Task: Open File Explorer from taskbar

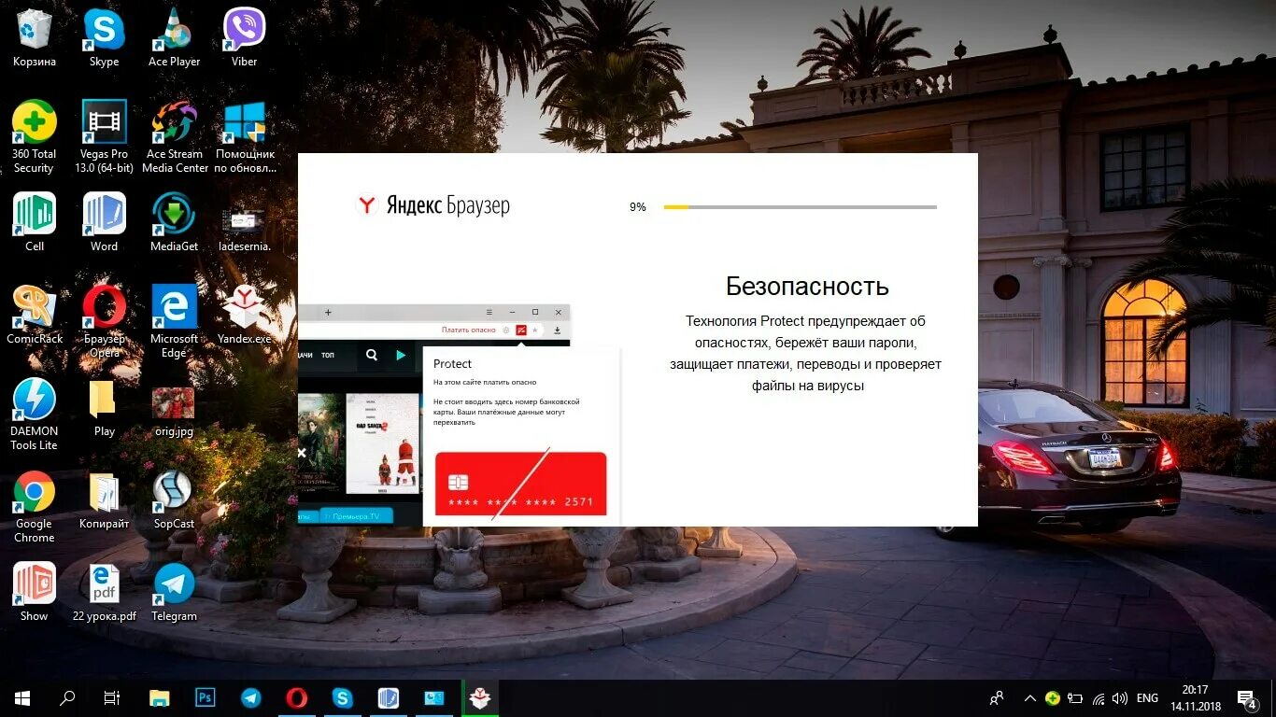Action: (x=160, y=697)
